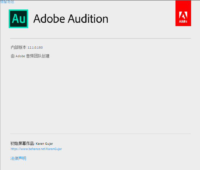Click the name Karan Gujar
Viewport: 200px width, 170px height.
click(x=44, y=144)
